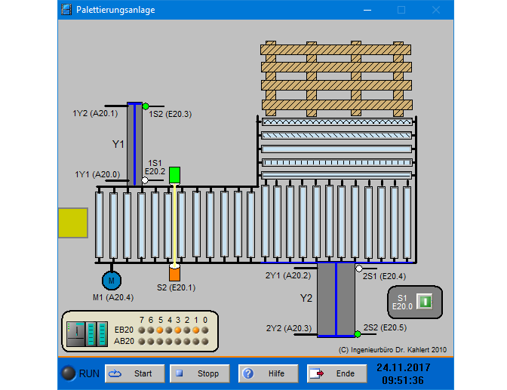507x390 pixels.
Task: Click the PLC module icon
Action: (x=88, y=334)
